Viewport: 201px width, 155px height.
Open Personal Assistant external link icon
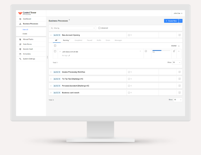(x=179, y=86)
